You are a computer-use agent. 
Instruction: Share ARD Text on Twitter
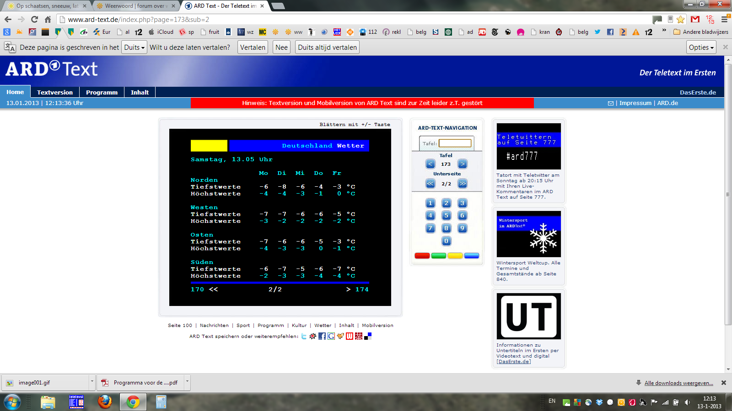(304, 336)
